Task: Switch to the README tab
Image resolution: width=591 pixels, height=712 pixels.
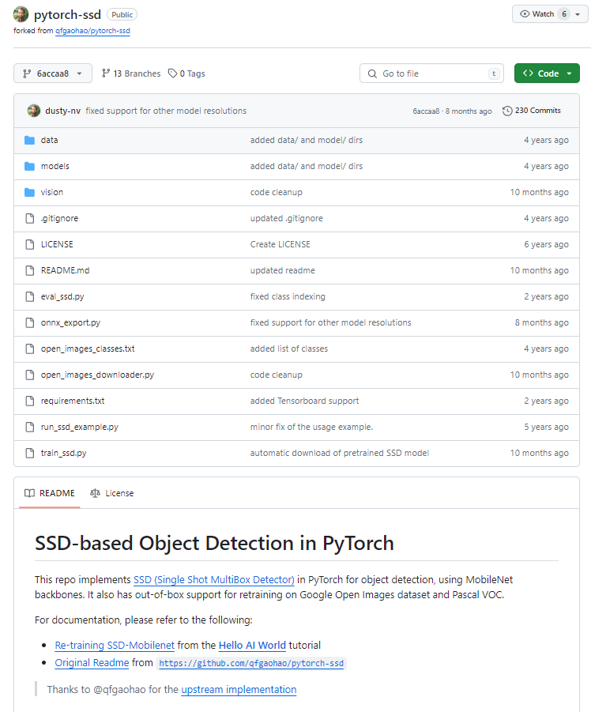Action: [49, 493]
